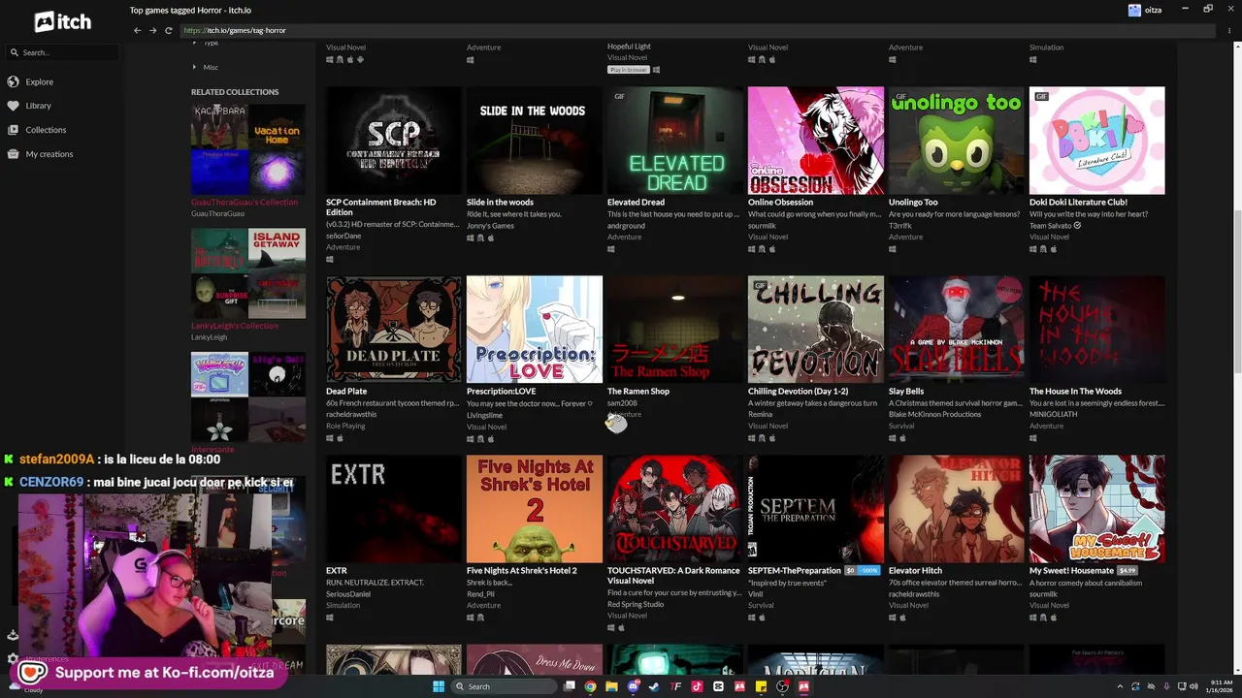The height and width of the screenshot is (698, 1242).
Task: Open the Windows Start menu
Action: click(439, 686)
